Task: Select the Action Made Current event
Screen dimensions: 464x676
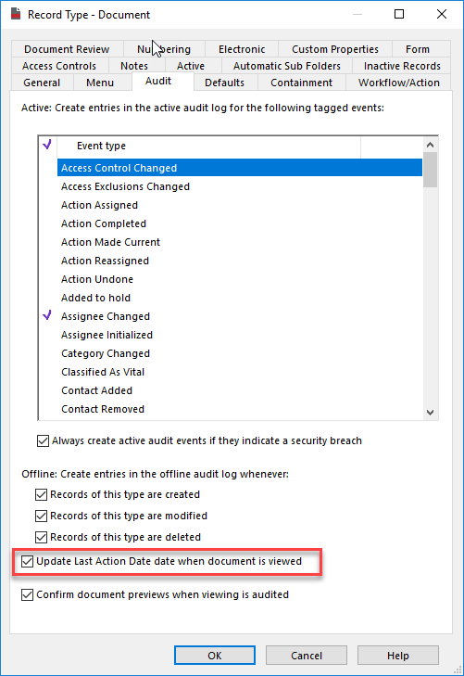Action: (x=239, y=242)
